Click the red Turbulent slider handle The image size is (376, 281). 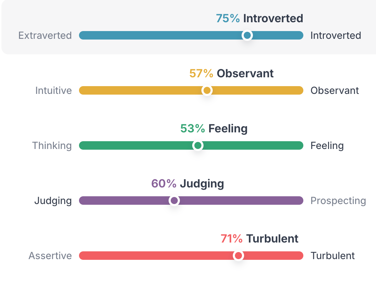(238, 256)
